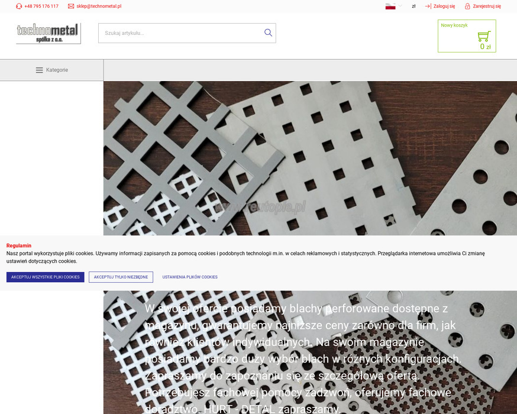This screenshot has width=517, height=414.
Task: Click the hamburger Kategorie icon
Action: 39,70
